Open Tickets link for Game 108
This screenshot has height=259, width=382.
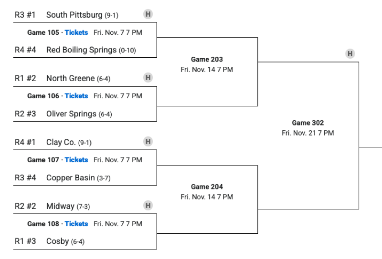coord(76,224)
